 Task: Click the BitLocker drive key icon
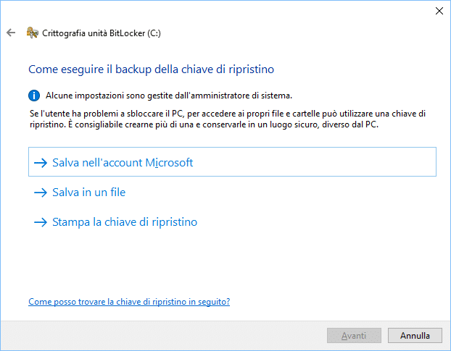(x=32, y=33)
